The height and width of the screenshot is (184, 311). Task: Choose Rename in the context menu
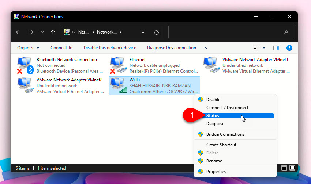(235, 161)
